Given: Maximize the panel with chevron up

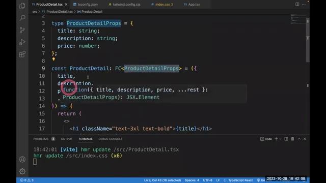Looking at the screenshot, I should (x=299, y=139).
